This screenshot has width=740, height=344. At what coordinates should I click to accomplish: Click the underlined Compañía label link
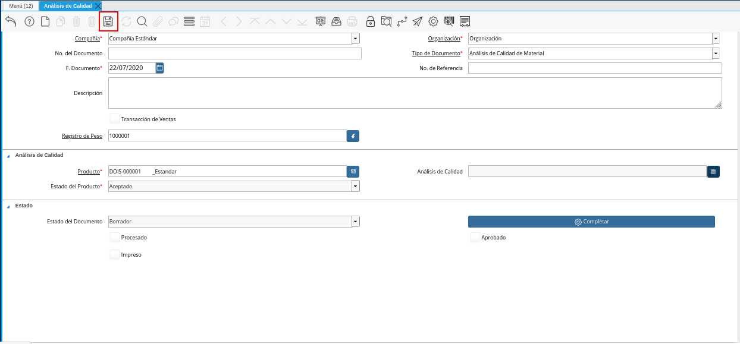87,39
